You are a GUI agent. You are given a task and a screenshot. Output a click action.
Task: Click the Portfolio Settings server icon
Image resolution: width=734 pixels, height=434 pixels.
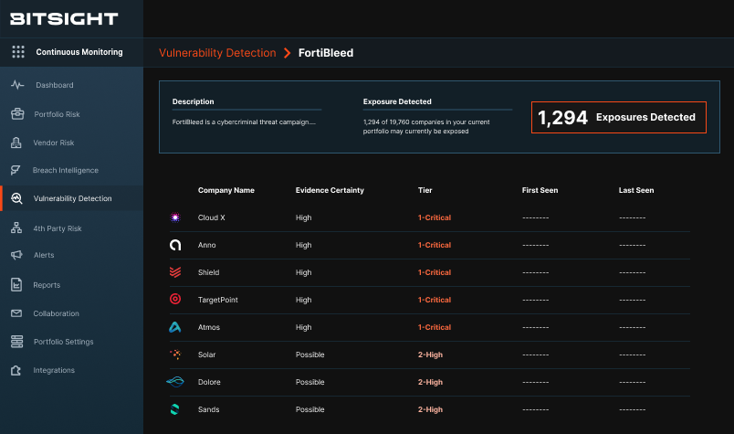(16, 341)
